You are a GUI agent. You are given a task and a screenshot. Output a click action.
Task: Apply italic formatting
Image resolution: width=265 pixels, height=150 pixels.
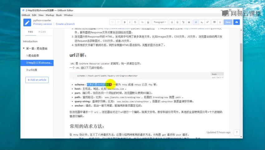click(x=130, y=22)
